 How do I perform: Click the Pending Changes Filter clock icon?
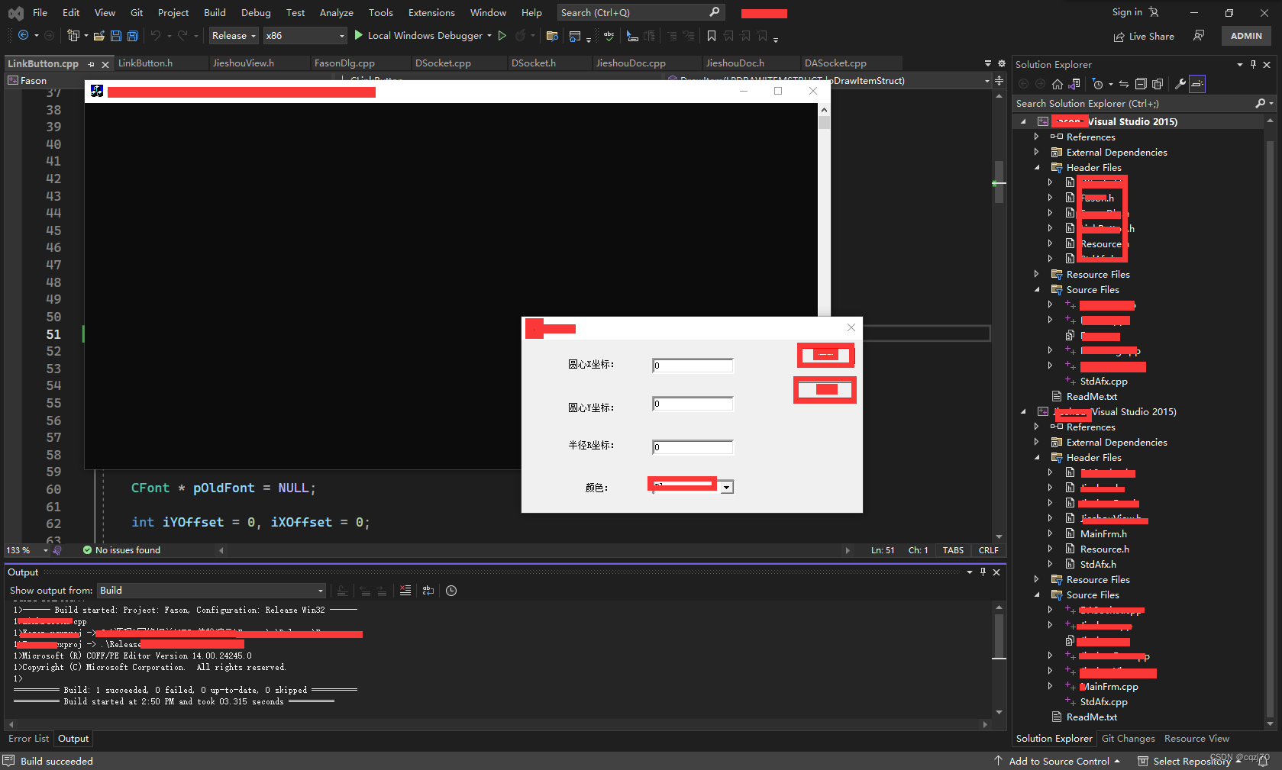tap(1097, 84)
